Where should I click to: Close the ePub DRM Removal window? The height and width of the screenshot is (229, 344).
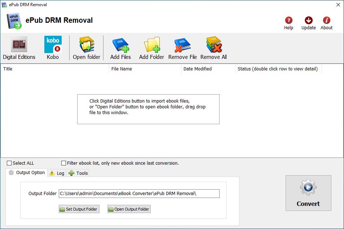pyautogui.click(x=338, y=5)
